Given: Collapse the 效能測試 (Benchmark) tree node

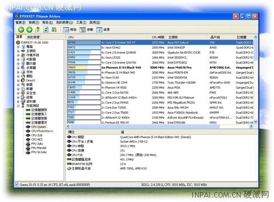Looking at the screenshot, I should [x=18, y=106].
